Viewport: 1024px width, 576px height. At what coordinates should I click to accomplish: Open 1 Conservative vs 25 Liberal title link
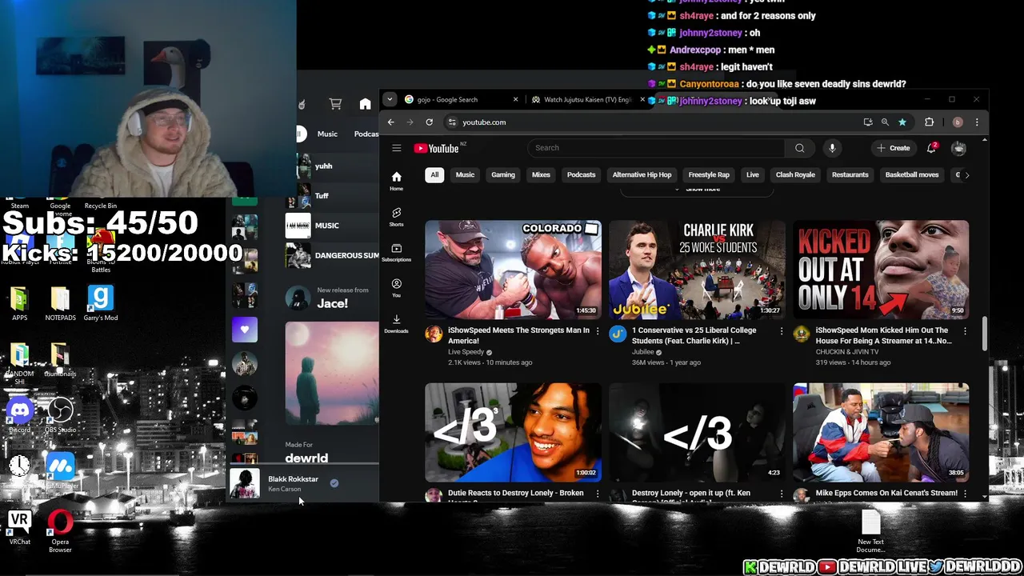pyautogui.click(x=694, y=335)
